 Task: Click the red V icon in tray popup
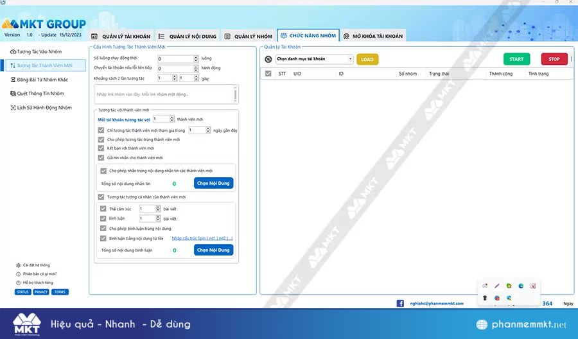coord(533,286)
